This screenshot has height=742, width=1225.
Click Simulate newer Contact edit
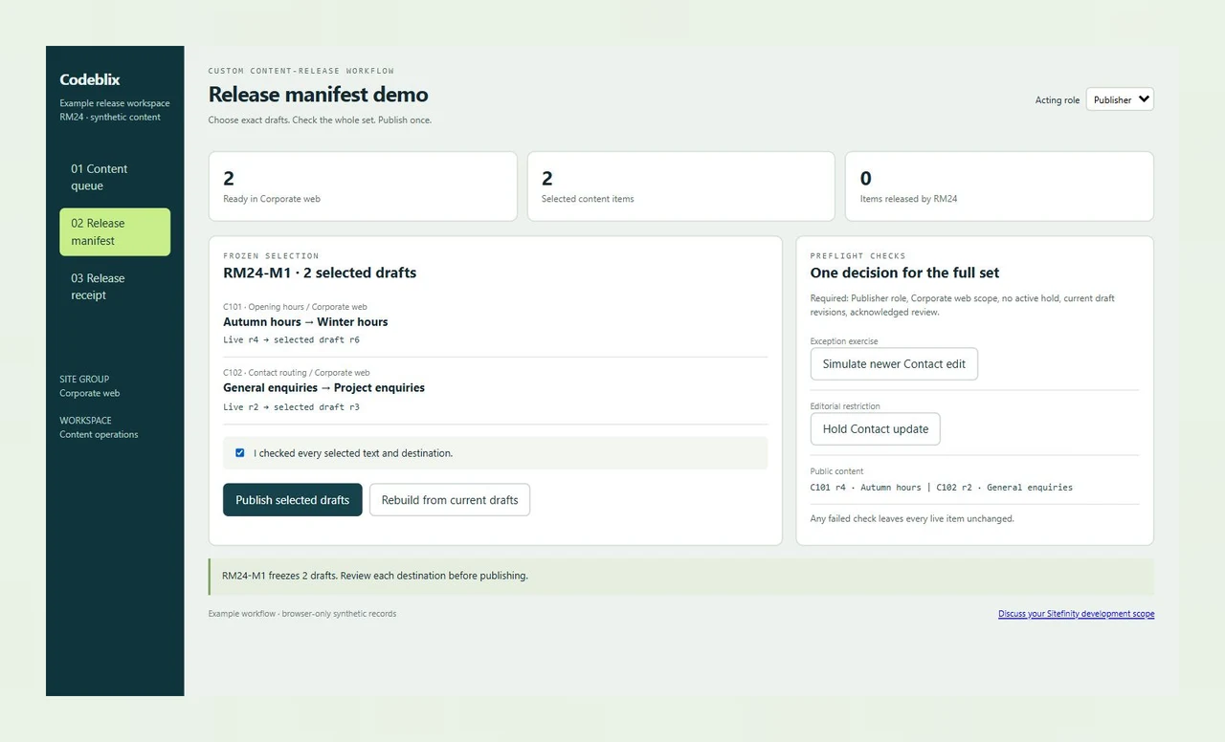point(894,364)
